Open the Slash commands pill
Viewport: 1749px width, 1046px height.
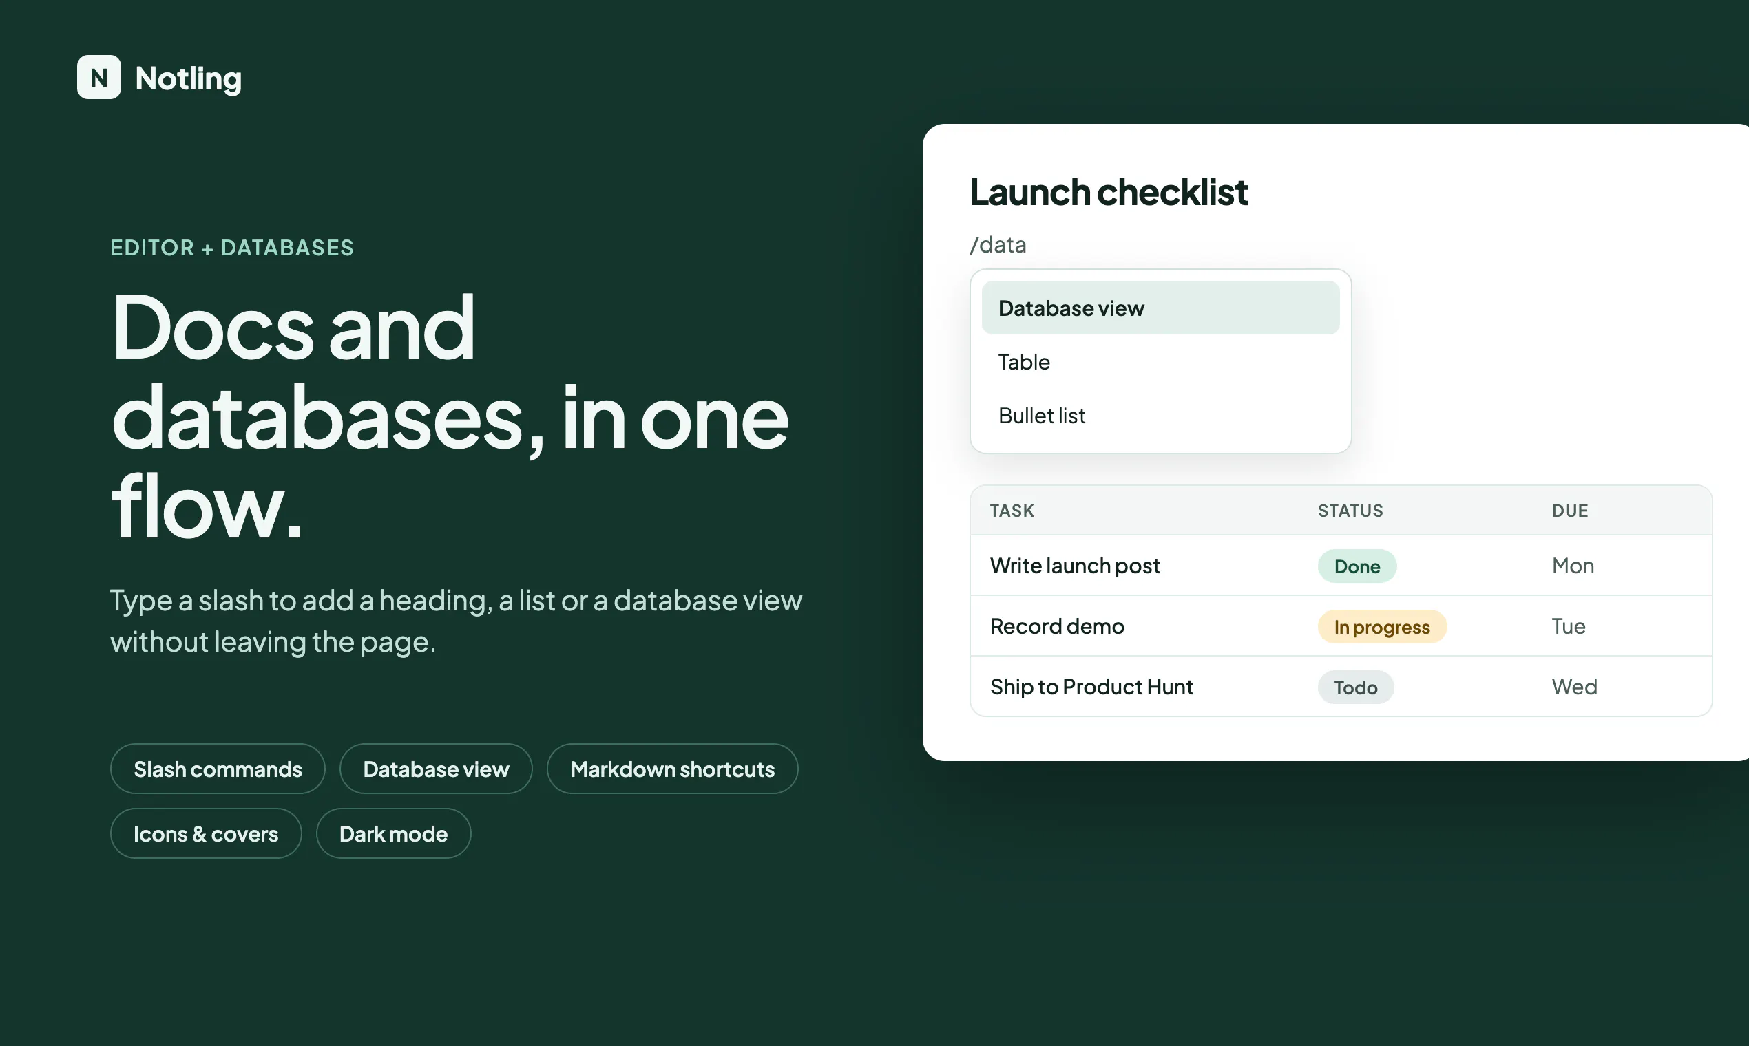tap(218, 769)
